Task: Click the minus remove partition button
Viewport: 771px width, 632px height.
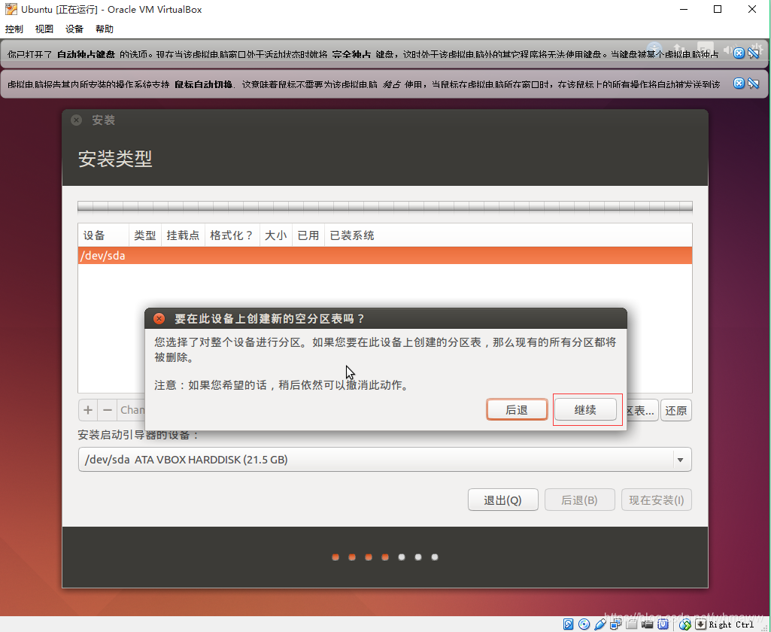Action: coord(108,410)
